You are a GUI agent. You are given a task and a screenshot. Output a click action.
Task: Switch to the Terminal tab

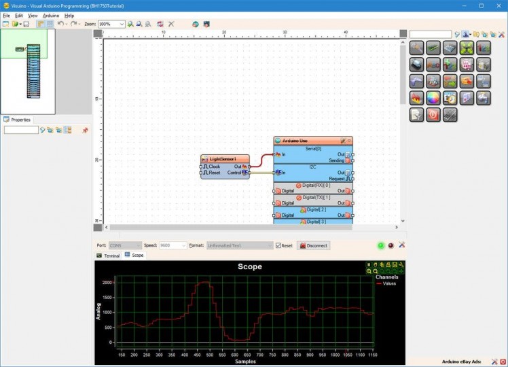[x=108, y=256]
